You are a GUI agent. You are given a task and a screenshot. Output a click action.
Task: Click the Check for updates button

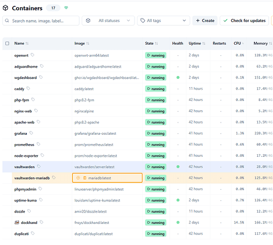[x=244, y=21]
